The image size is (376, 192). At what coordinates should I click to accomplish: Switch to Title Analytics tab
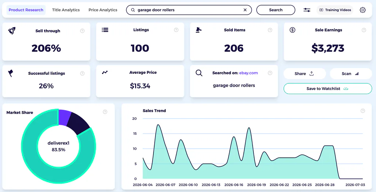[x=66, y=10]
